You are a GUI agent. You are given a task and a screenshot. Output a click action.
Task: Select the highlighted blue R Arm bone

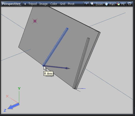(55, 47)
